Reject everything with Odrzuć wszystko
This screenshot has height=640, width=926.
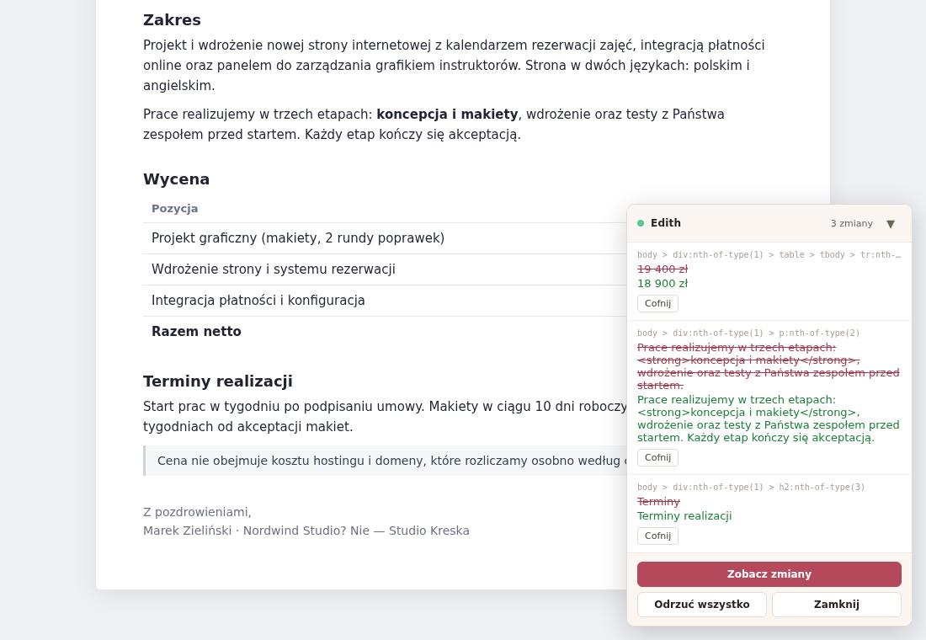pyautogui.click(x=701, y=605)
